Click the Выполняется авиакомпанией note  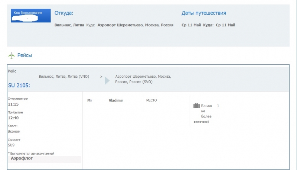pos(31,153)
